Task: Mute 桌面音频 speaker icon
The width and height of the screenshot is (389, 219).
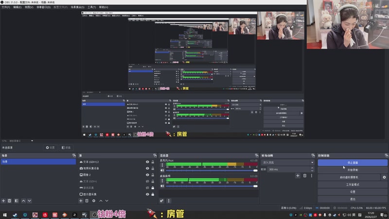Action: [x=162, y=186]
